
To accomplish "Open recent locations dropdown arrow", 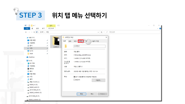I will point(32,32).
